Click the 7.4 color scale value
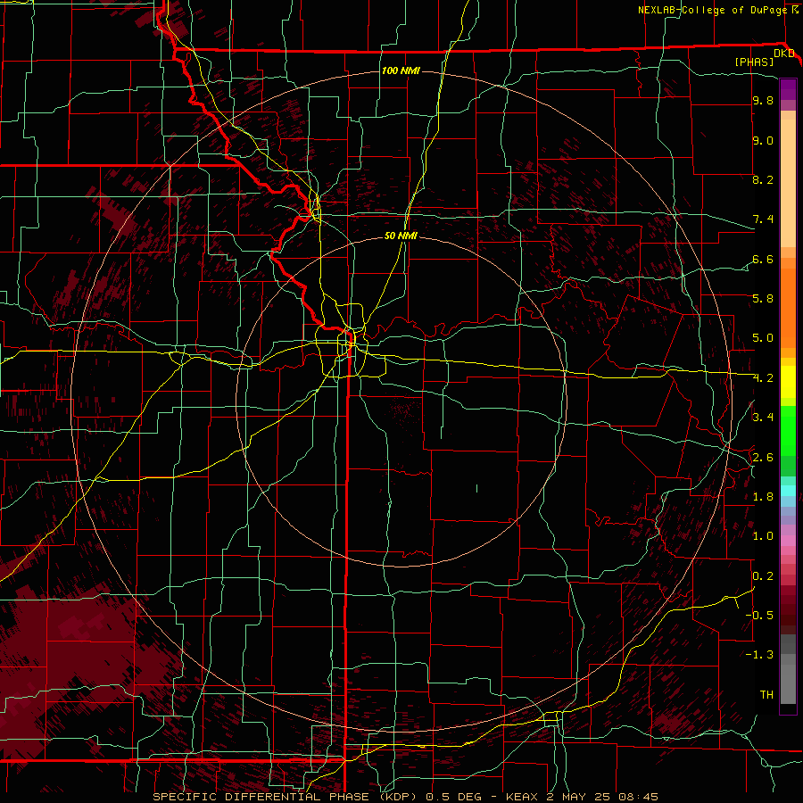Viewport: 803px width, 803px height. [x=763, y=219]
